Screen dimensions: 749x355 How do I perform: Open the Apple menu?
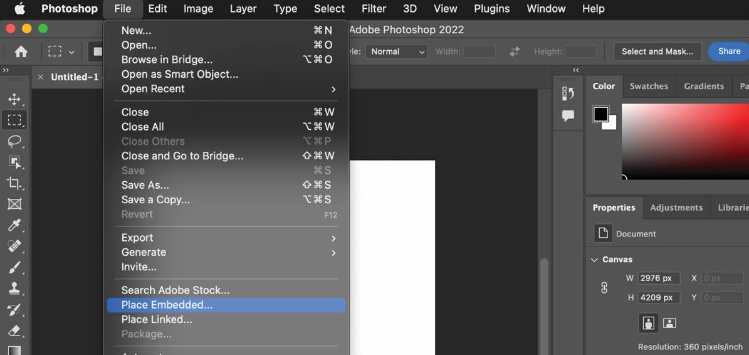19,9
